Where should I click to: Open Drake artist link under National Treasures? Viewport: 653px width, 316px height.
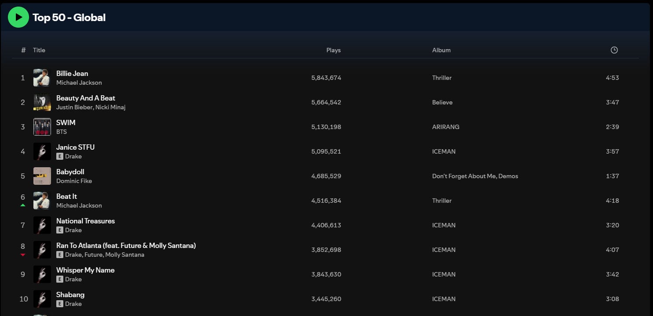[73, 230]
